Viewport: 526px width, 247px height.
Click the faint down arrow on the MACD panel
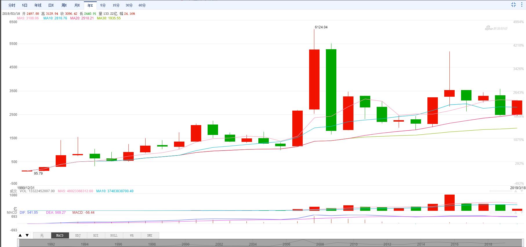coord(522,213)
